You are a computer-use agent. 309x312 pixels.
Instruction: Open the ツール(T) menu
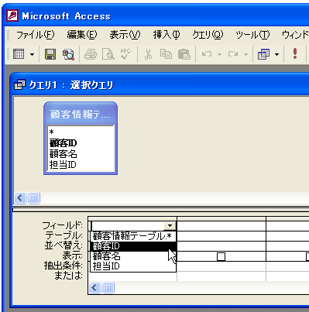pos(252,35)
